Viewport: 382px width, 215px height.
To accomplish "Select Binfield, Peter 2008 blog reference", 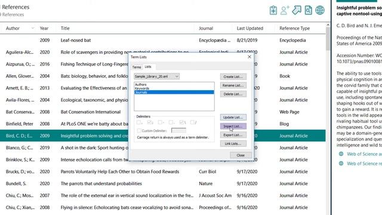I will tap(163, 124).
